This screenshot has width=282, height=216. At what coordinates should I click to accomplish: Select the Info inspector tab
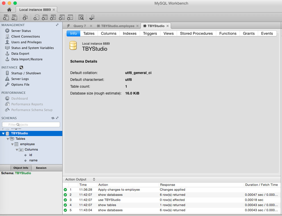coord(73,34)
